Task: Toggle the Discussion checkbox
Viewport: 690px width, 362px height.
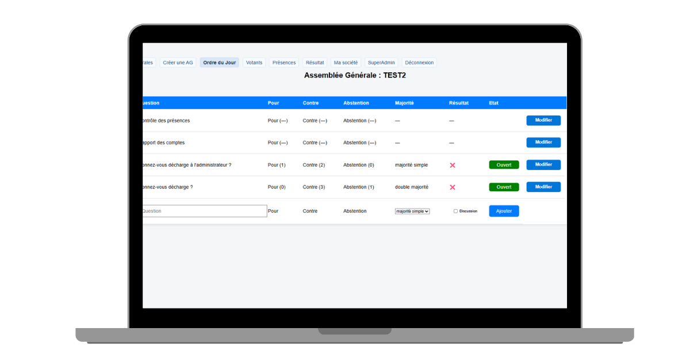Action: click(x=455, y=211)
